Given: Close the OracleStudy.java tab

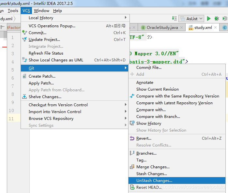Looking at the screenshot, I should [x=181, y=27].
